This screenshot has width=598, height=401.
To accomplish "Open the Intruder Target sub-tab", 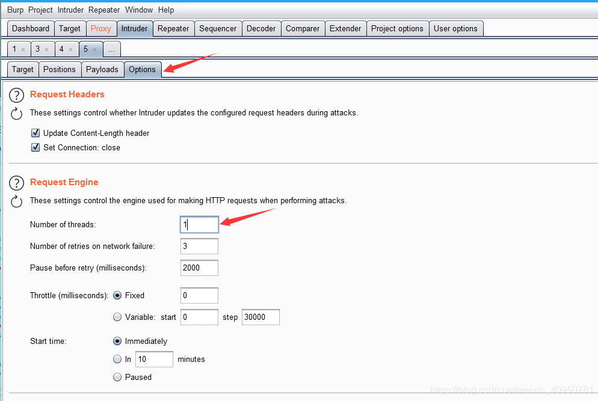I will tap(23, 69).
